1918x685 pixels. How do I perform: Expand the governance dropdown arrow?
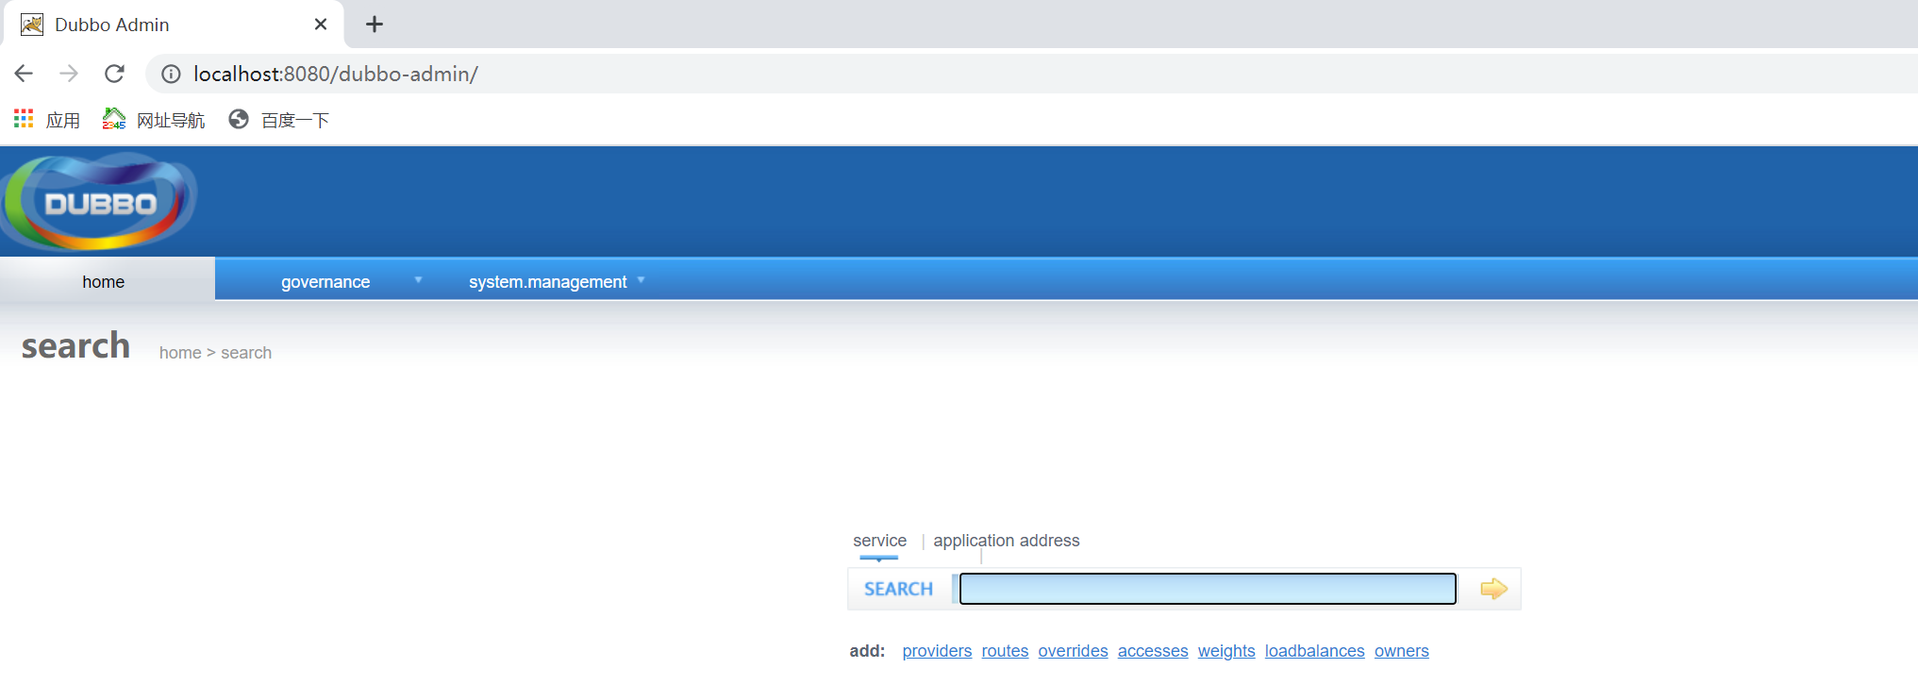418,280
